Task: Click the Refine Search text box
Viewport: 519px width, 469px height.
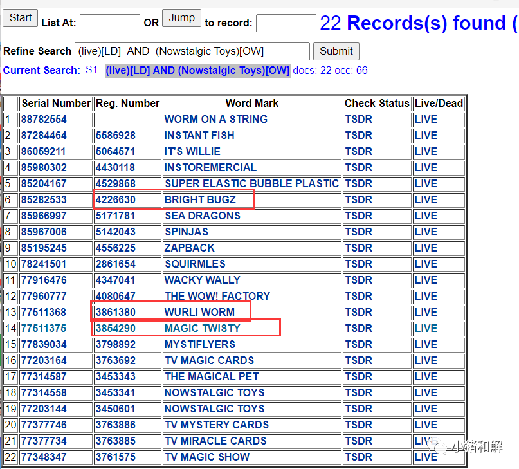Action: point(192,51)
